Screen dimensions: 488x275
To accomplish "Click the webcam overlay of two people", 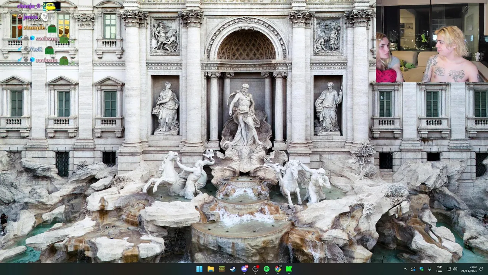I will (432, 41).
